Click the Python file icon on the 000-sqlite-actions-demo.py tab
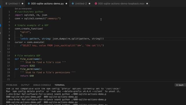Image resolution: width=186 pixels, height=105 pixels. tap(29, 3)
